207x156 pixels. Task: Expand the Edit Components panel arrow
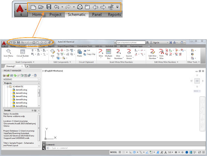tap(70, 62)
